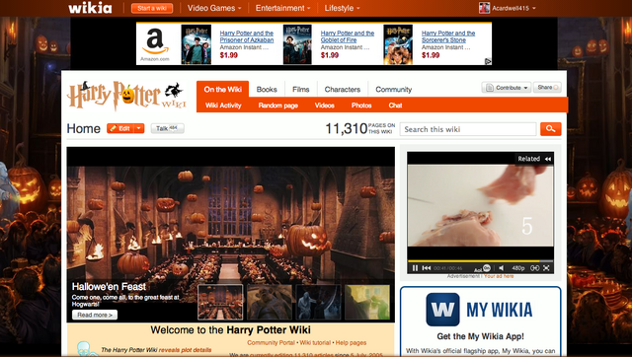The image size is (632, 357).
Task: Open the Wiki tutorial link
Action: 315,343
